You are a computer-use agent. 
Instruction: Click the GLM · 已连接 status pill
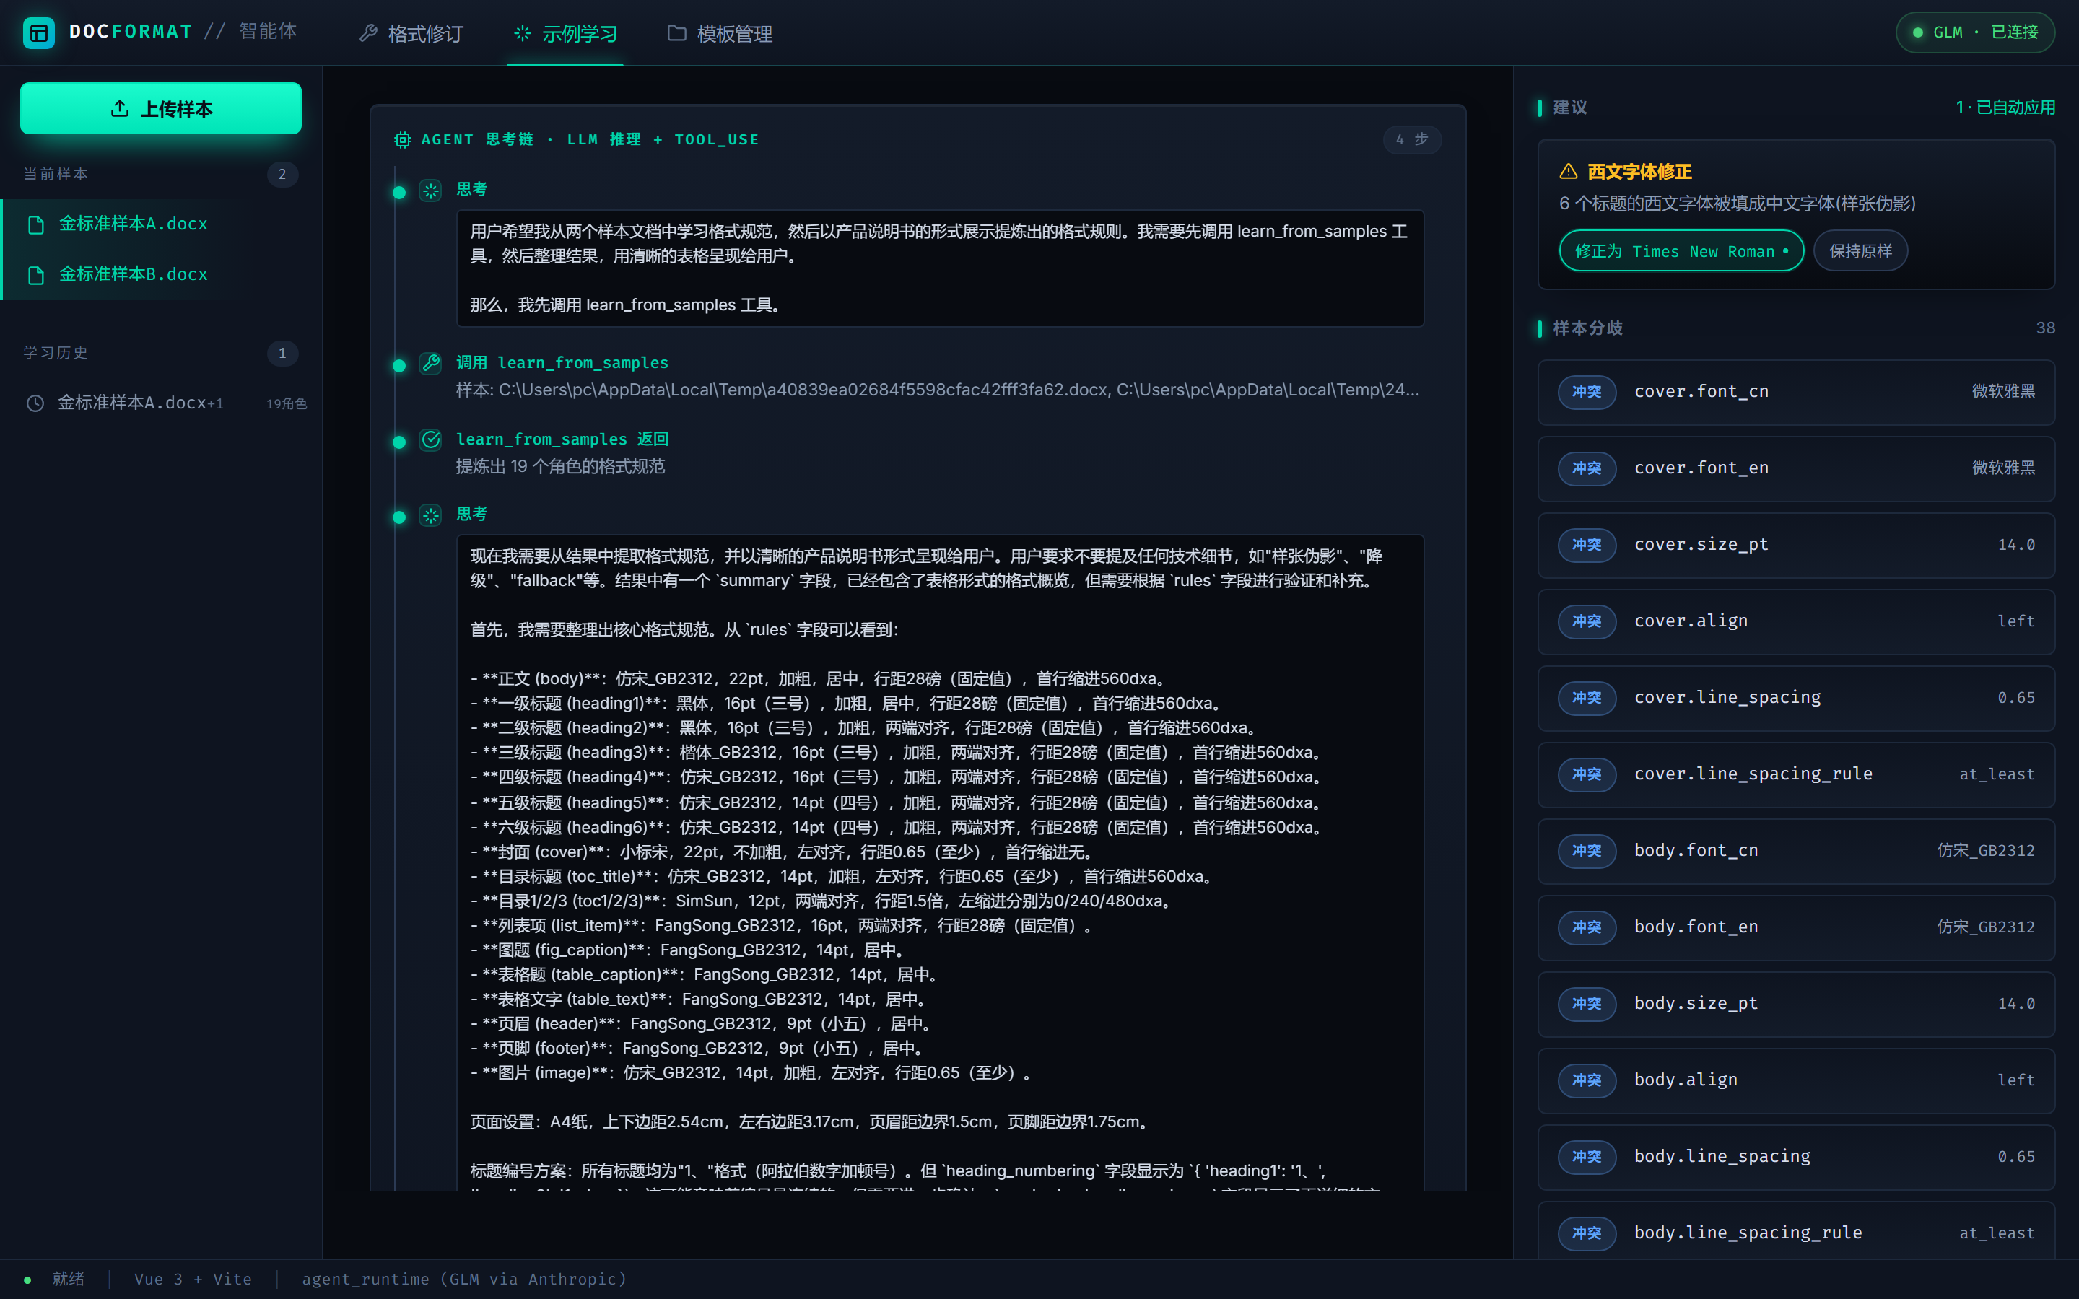point(1975,32)
